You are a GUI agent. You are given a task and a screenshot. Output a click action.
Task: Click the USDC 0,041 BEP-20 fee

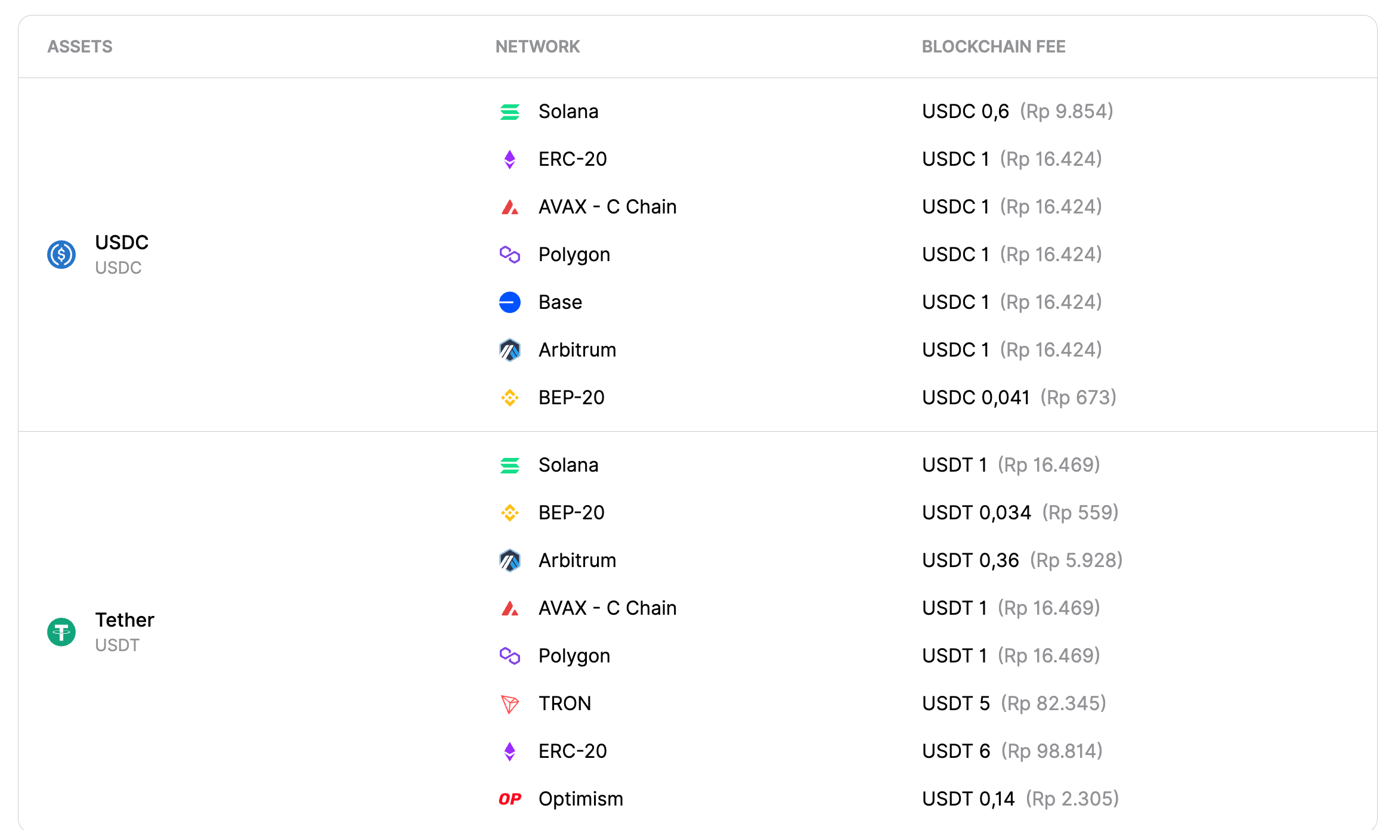976,398
